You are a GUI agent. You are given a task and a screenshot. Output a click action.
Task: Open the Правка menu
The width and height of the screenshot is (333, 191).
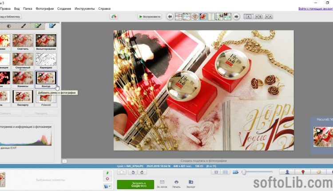pyautogui.click(x=5, y=9)
